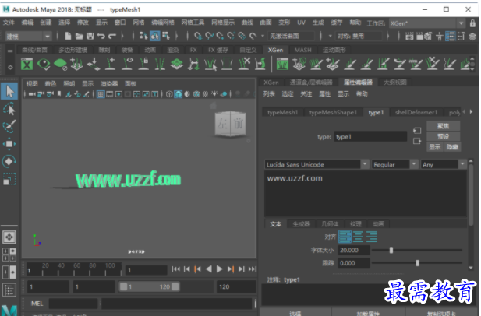Click the lock icon beside workspace selector
481x316 pixels.
click(x=472, y=23)
